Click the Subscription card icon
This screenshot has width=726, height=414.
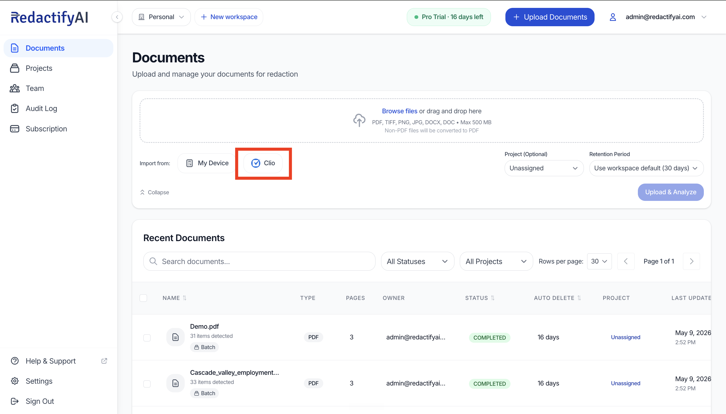[x=15, y=129]
